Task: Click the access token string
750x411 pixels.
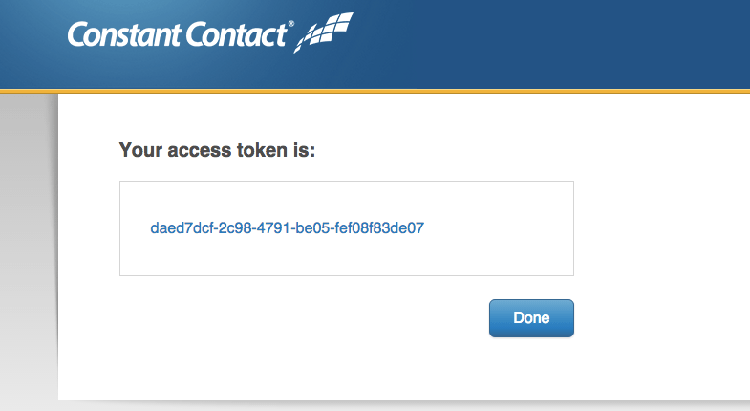Action: click(287, 228)
